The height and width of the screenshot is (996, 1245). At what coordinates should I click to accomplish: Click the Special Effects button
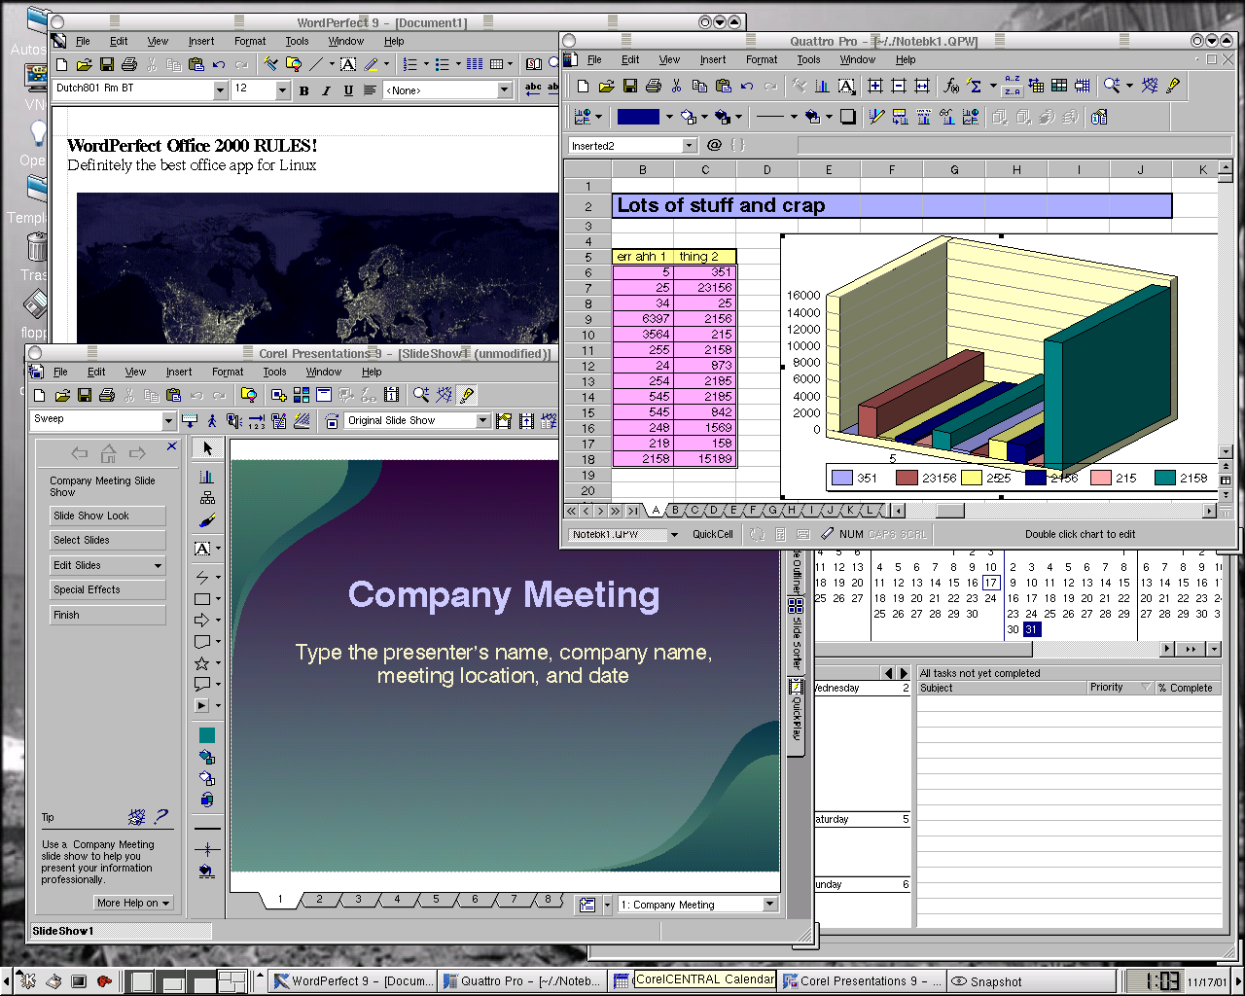click(108, 589)
